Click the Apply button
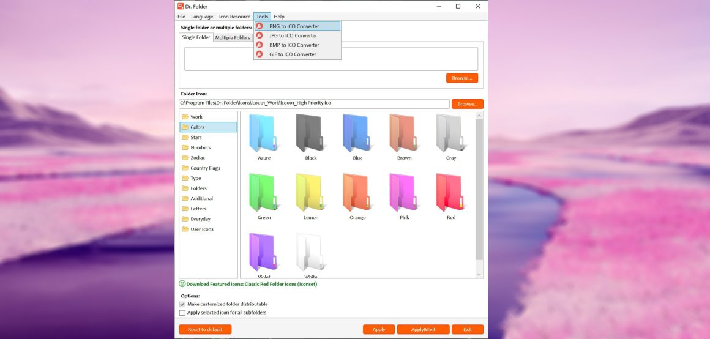 coord(379,329)
